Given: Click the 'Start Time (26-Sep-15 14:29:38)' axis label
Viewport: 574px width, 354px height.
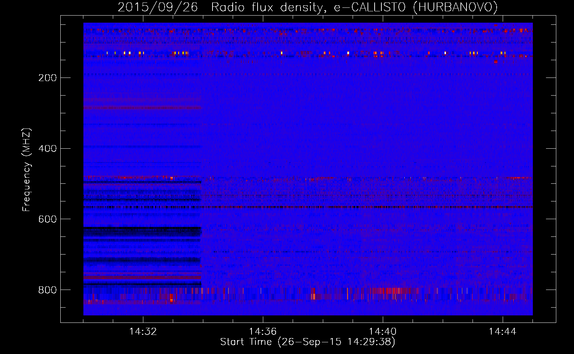Looking at the screenshot, I should coord(308,342).
